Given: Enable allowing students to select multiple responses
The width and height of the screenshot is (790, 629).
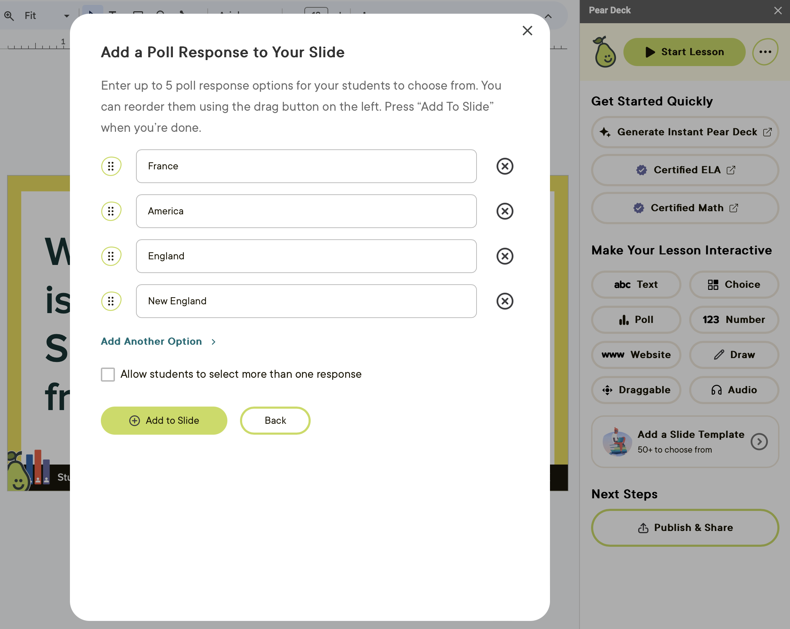Looking at the screenshot, I should 108,374.
